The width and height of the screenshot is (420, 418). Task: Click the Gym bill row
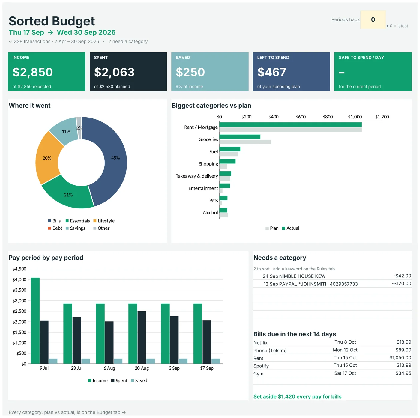[x=332, y=373]
